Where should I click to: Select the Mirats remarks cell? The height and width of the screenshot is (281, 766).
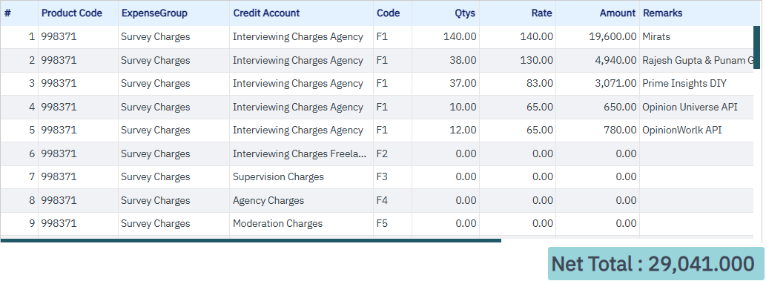[696, 36]
